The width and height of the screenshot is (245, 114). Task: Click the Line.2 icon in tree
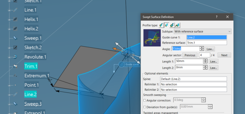pyautogui.click(x=15, y=94)
